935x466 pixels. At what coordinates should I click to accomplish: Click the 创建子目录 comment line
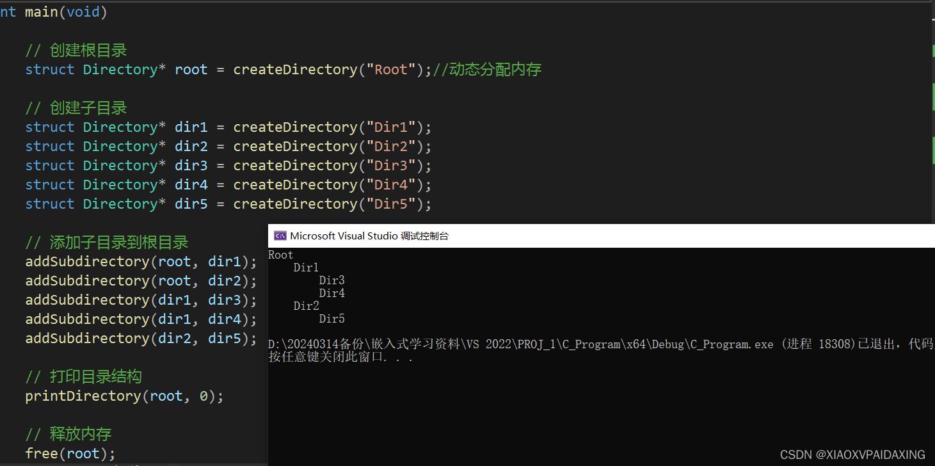76,108
